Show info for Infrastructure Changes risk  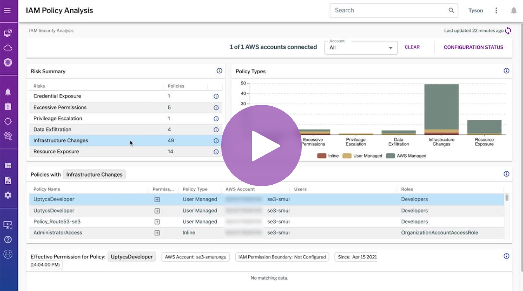point(216,141)
